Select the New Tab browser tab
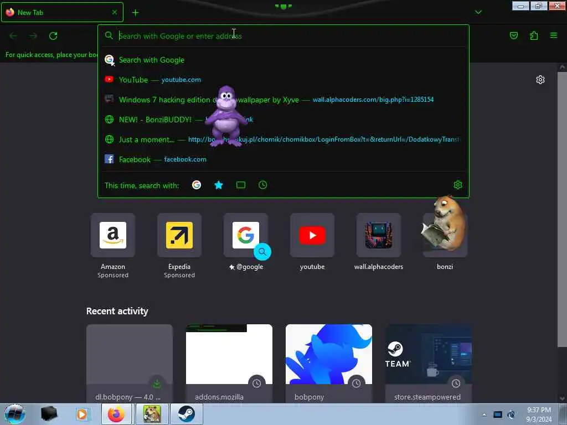 (62, 12)
